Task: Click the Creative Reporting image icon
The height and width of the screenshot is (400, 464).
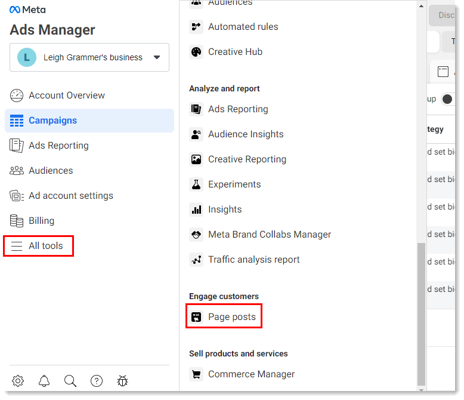Action: click(196, 159)
